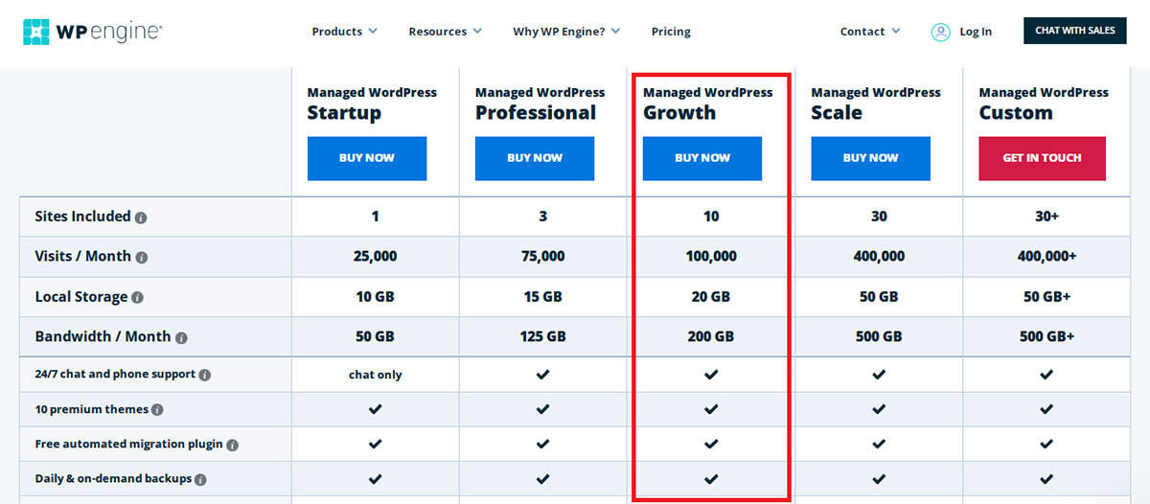Image resolution: width=1150 pixels, height=504 pixels.
Task: Show info tooltip for Visits / Month
Action: click(142, 258)
